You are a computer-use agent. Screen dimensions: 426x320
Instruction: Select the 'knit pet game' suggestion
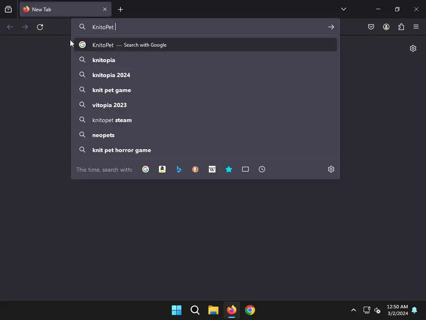pos(206,90)
